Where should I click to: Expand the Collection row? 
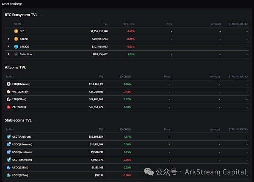point(8,54)
